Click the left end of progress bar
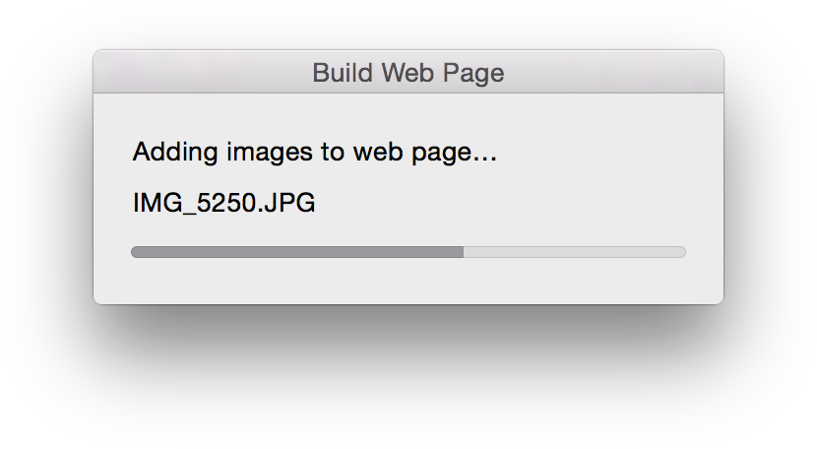Screen dimensions: 817x449 click(135, 252)
